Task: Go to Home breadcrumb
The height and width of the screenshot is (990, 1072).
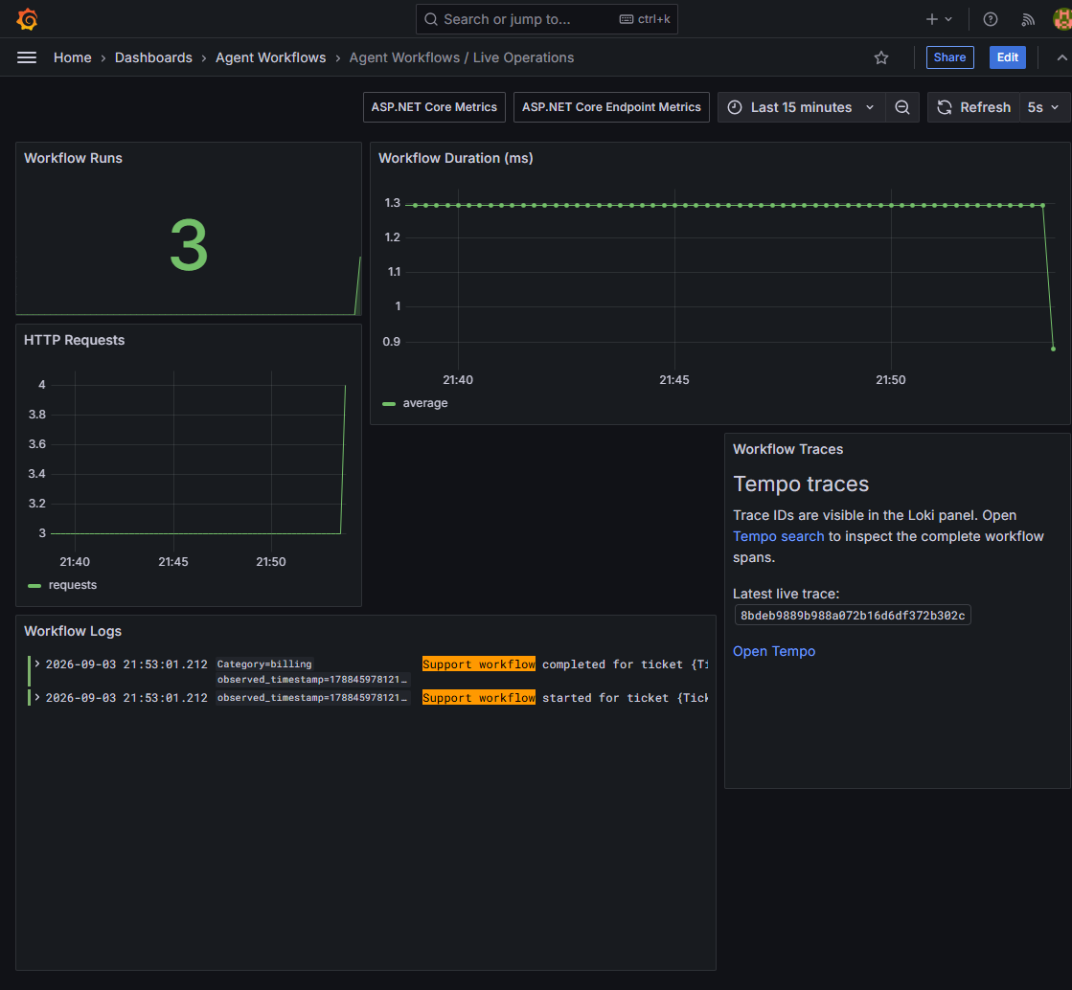Action: (73, 58)
